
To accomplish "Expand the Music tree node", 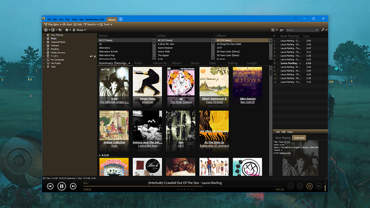I will 43,38.
